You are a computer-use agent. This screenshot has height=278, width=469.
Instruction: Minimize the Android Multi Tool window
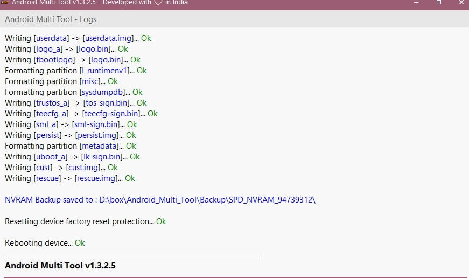click(416, 3)
